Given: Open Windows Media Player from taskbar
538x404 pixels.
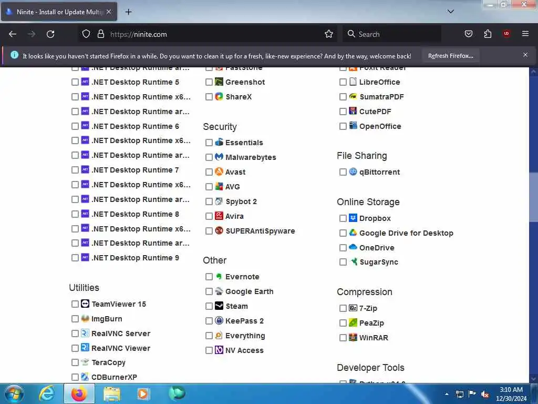Looking at the screenshot, I should 143,393.
